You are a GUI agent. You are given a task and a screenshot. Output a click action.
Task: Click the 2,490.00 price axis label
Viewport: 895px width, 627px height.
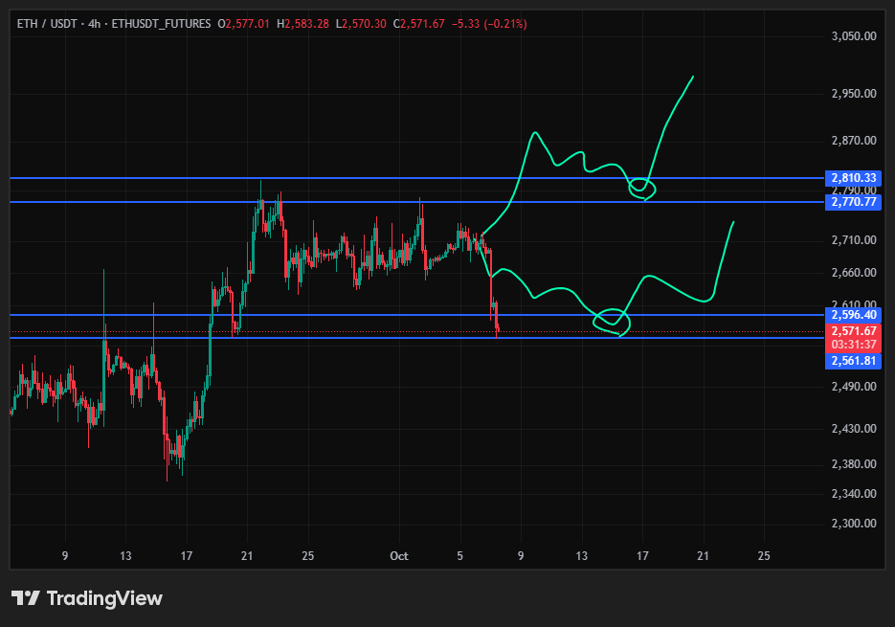(854, 387)
